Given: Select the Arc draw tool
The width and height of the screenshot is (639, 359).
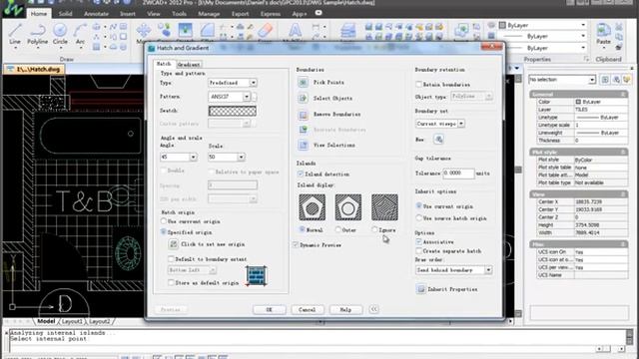Looking at the screenshot, I should (80, 35).
